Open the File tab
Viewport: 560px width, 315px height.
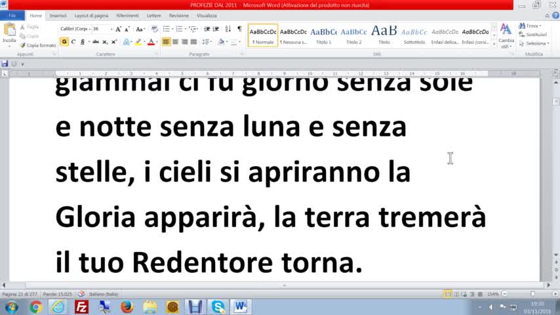(12, 16)
